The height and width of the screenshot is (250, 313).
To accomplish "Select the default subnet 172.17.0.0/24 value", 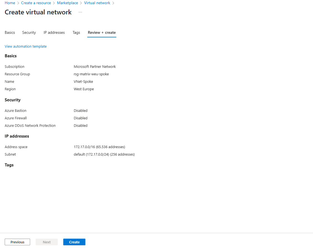I will (x=104, y=154).
